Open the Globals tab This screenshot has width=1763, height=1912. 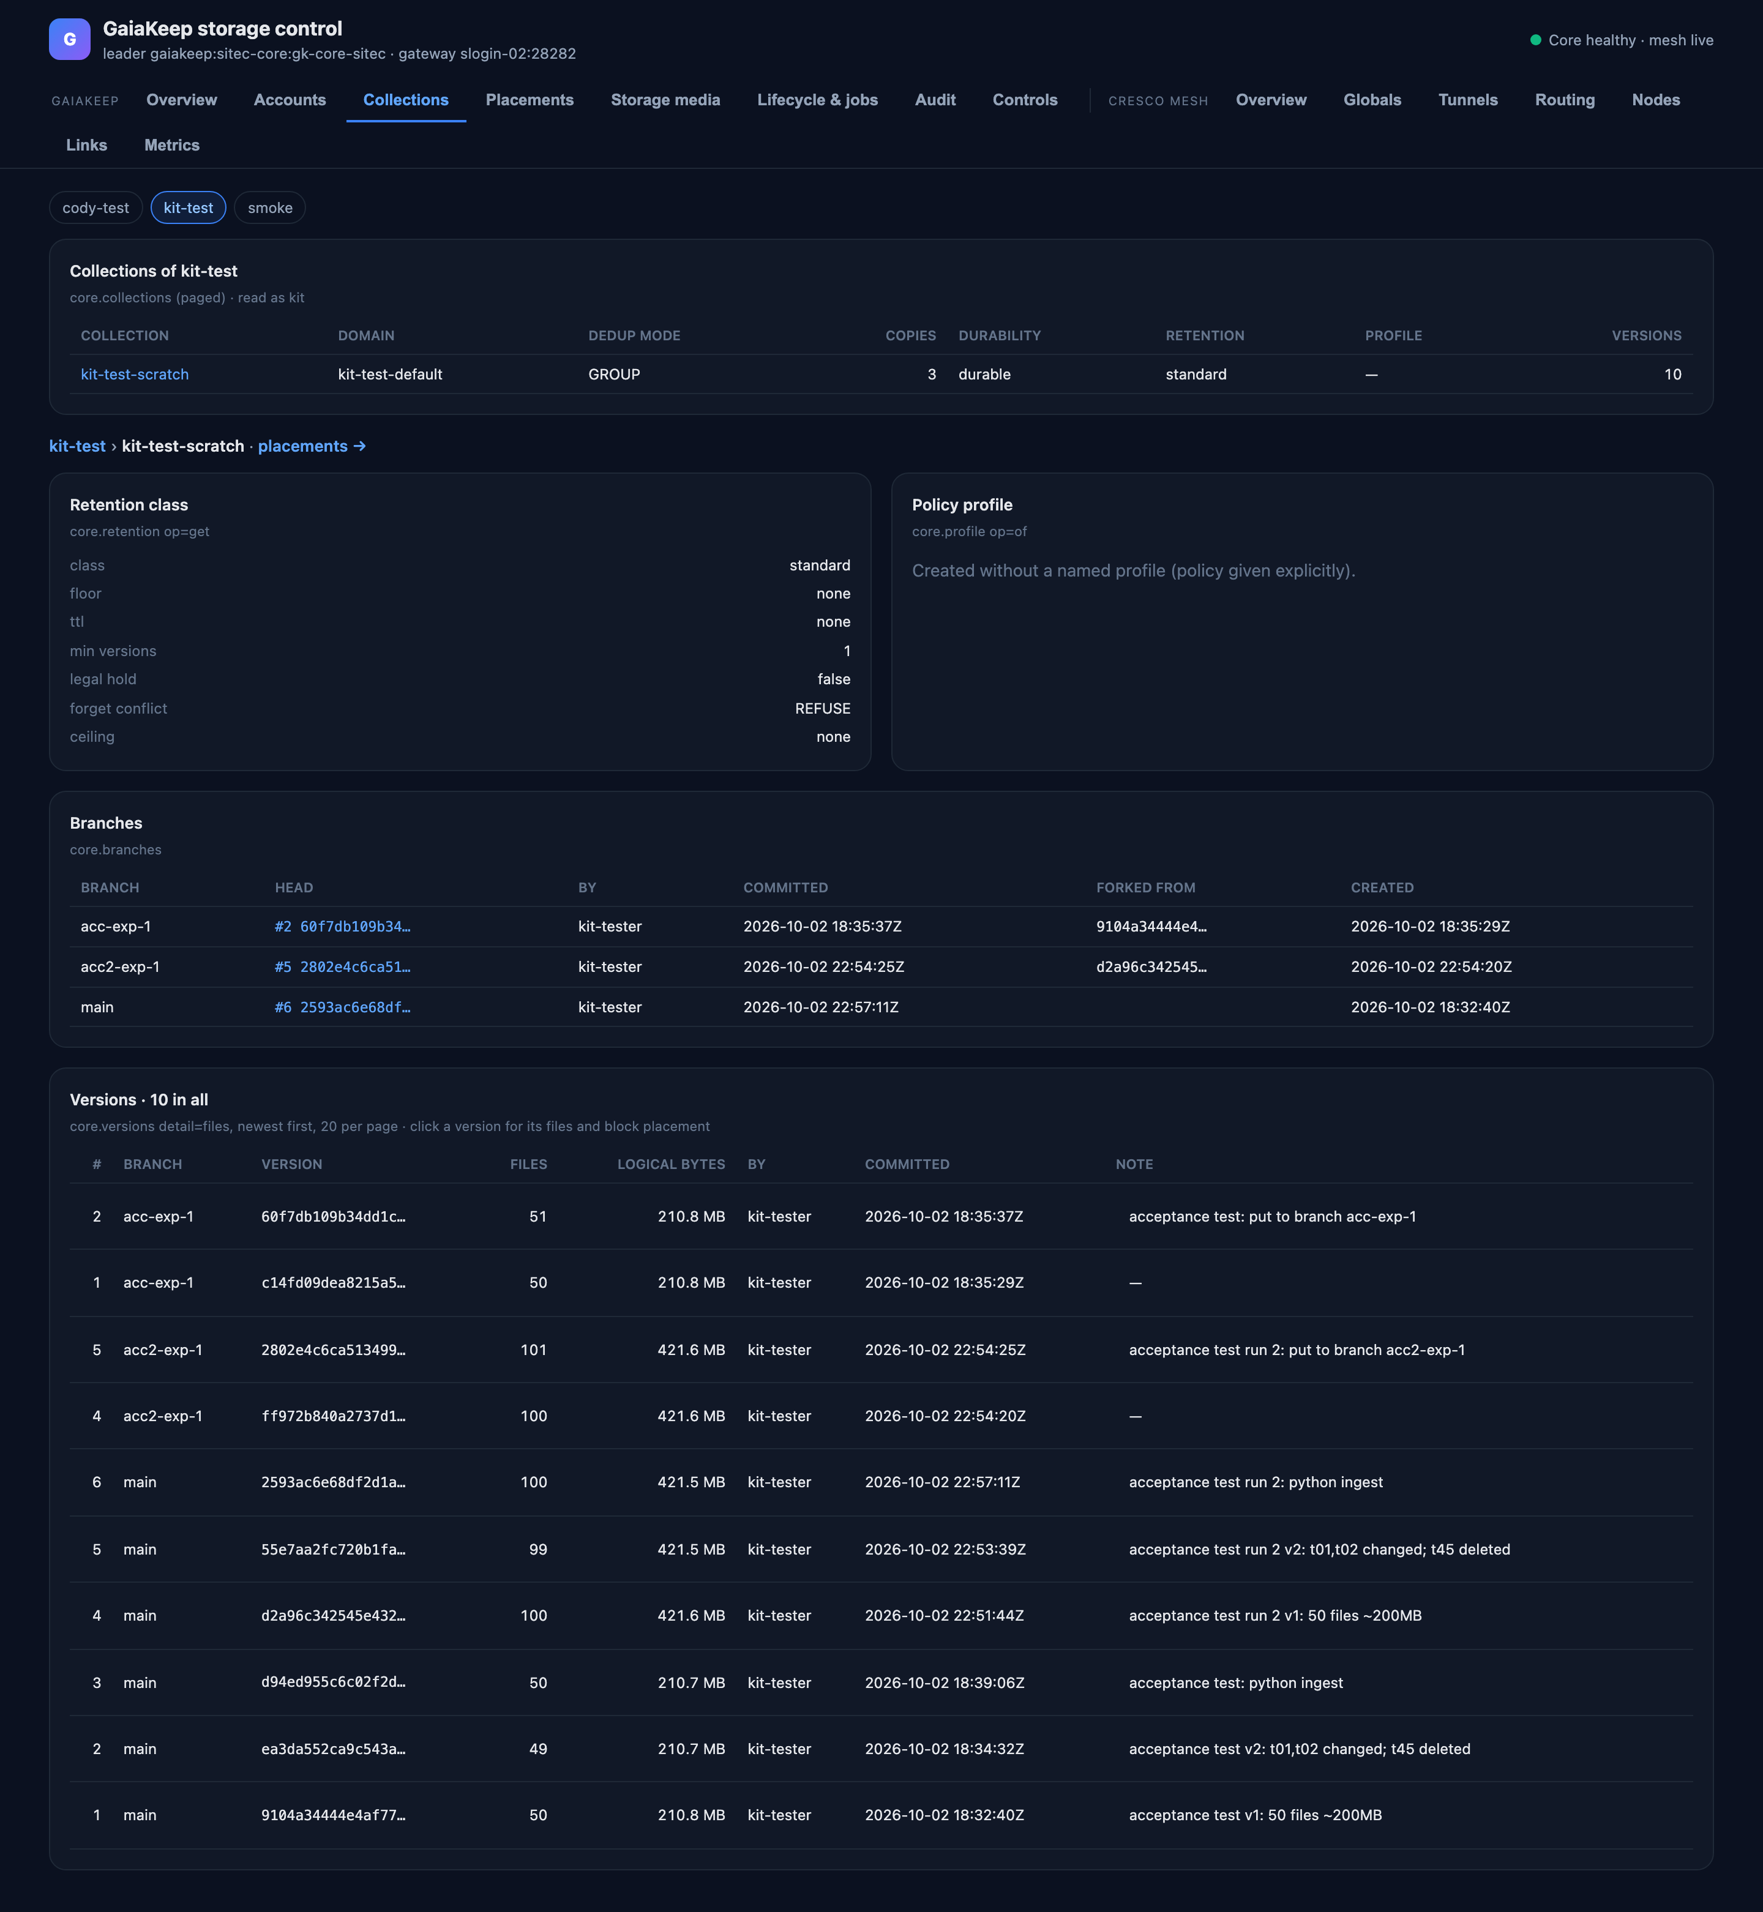1372,100
